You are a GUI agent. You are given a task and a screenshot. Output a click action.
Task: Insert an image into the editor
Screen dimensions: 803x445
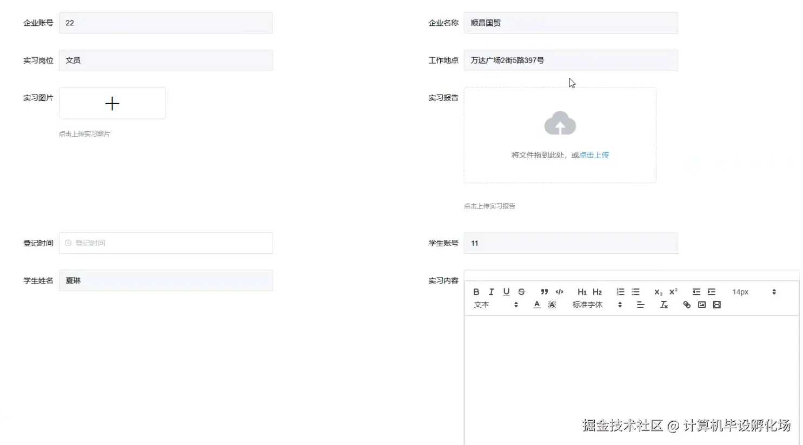click(x=701, y=305)
